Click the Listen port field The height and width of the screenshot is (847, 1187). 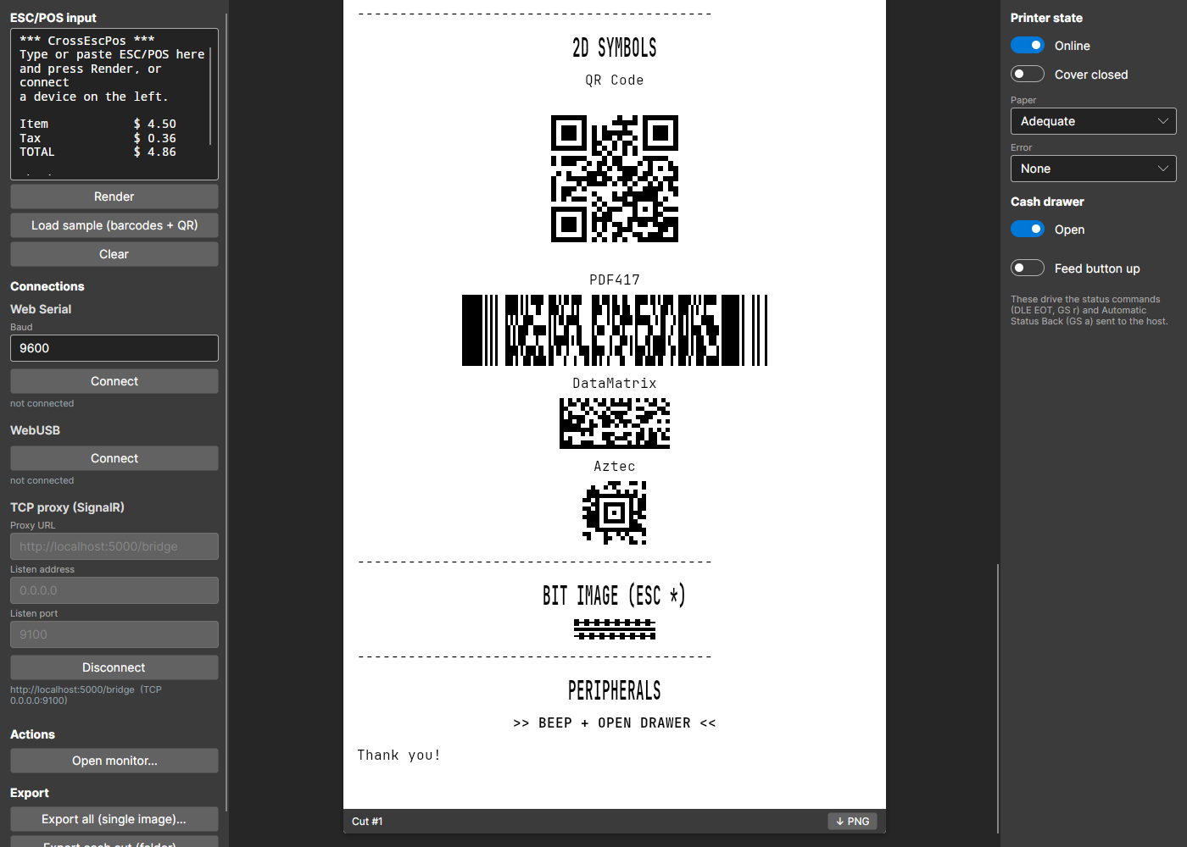[114, 634]
